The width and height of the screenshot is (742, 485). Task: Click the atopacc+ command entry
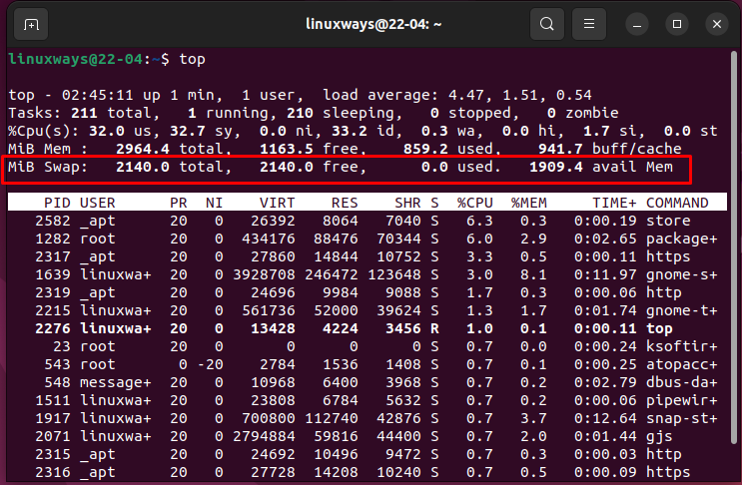point(682,364)
